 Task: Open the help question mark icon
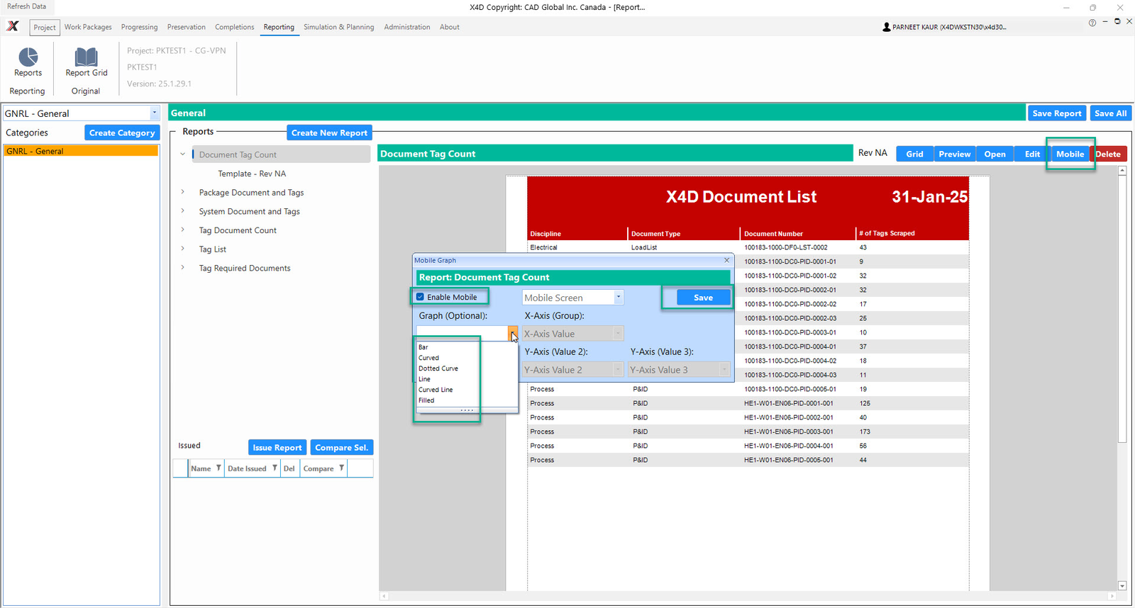click(1092, 23)
